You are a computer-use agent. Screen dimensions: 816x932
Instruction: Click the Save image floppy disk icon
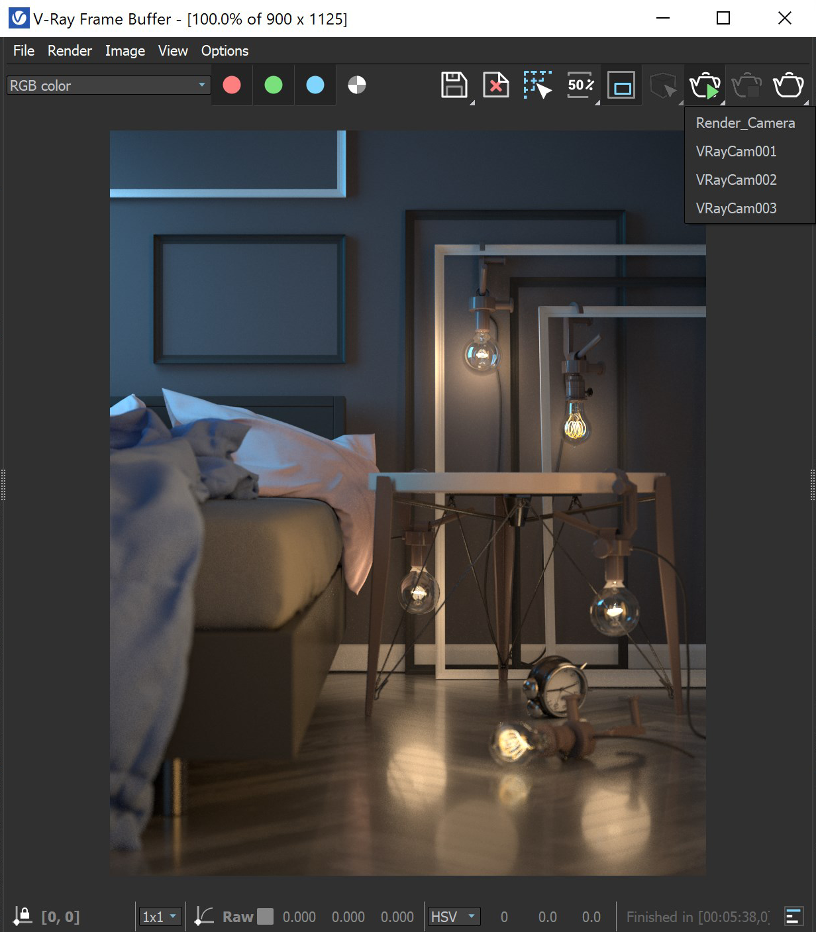click(x=454, y=85)
